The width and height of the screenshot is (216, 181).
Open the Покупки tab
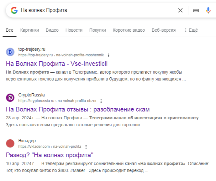[x=97, y=30]
